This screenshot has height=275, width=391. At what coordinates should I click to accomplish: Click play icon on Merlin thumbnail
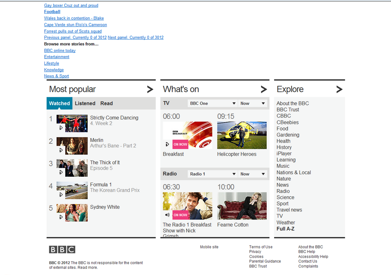[61, 150]
